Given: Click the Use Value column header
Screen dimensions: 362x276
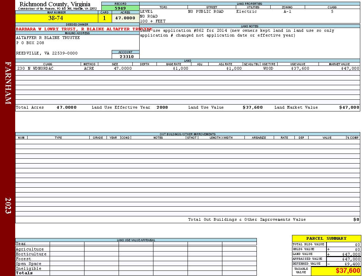Looking at the screenshot, I should (298, 64).
